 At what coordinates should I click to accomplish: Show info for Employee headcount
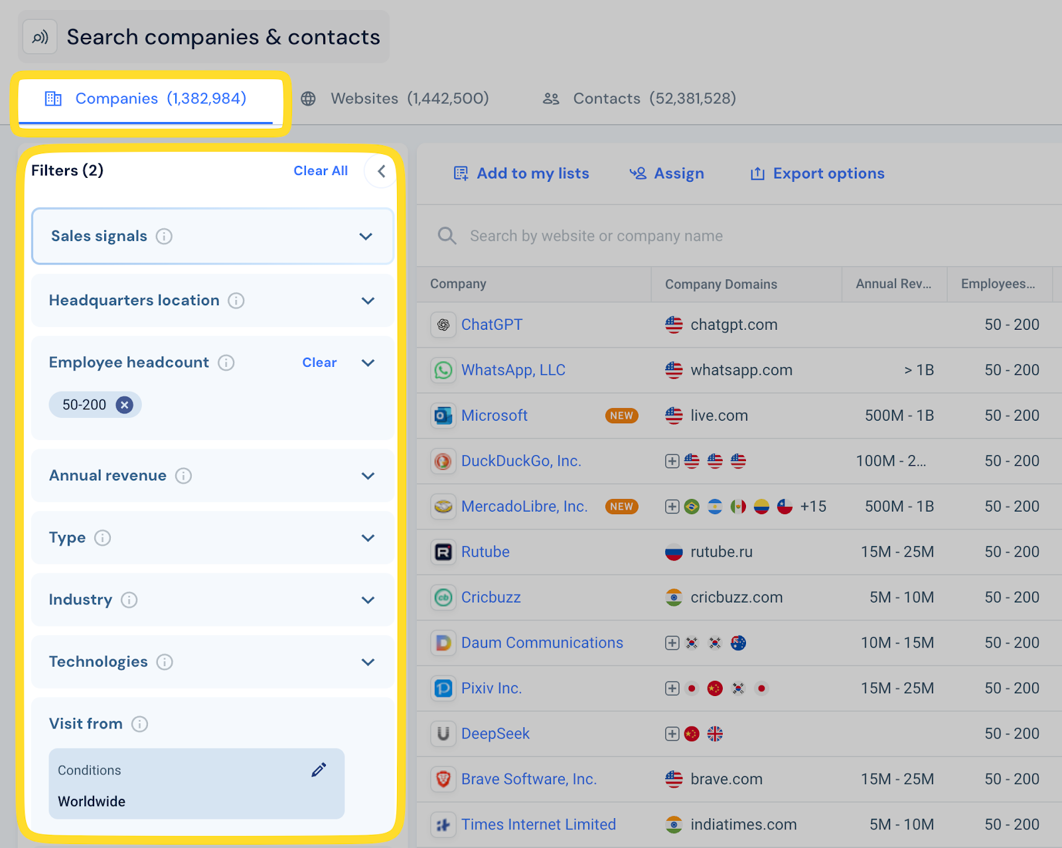(x=226, y=362)
